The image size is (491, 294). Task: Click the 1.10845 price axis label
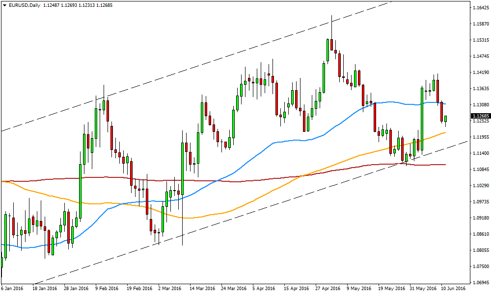pyautogui.click(x=481, y=170)
